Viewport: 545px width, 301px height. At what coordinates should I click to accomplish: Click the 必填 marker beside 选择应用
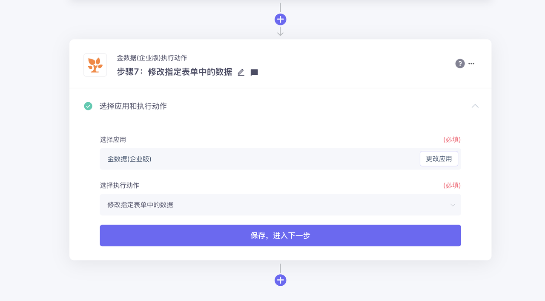point(452,139)
